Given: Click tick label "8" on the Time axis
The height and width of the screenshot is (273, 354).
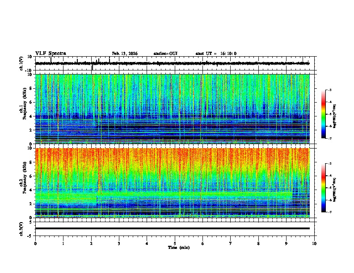Looking at the screenshot, I should point(258,244).
